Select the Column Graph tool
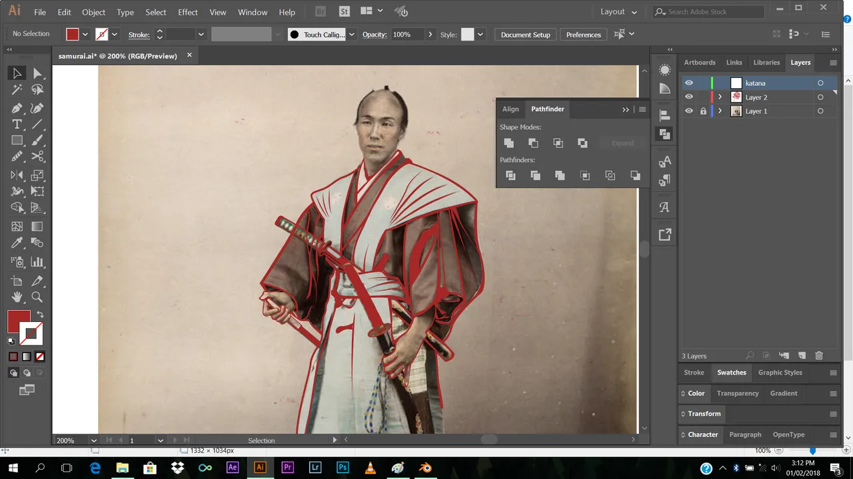 (x=38, y=262)
